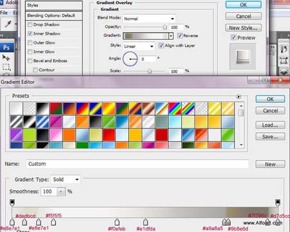Click OK in the Gradient Editor
Screen dimensions: 290x232
pyautogui.click(x=270, y=99)
